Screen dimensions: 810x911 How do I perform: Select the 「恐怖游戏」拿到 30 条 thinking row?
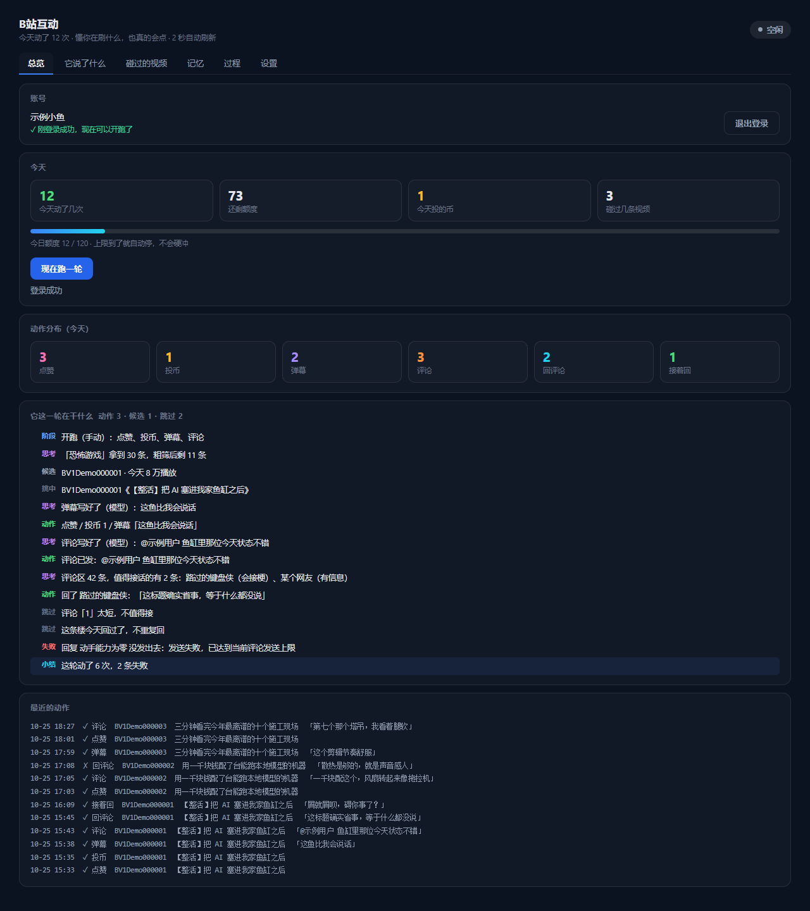click(405, 455)
